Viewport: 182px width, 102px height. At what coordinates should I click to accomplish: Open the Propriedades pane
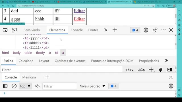pyautogui.click(x=149, y=61)
